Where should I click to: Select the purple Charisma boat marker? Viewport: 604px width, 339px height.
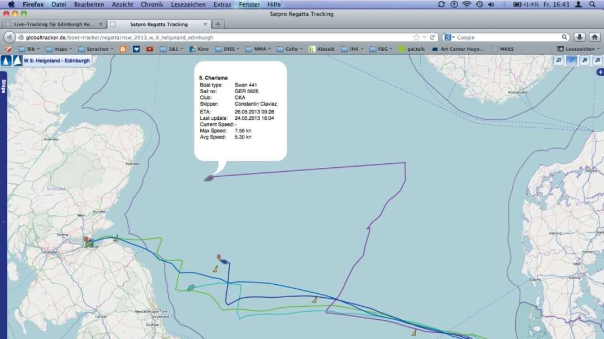tap(209, 178)
